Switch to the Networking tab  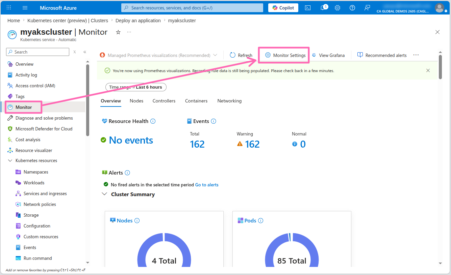click(229, 101)
